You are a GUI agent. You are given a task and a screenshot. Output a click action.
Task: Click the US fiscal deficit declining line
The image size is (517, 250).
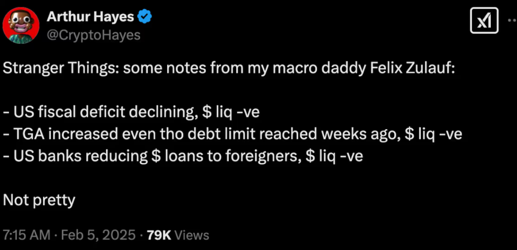pyautogui.click(x=131, y=113)
